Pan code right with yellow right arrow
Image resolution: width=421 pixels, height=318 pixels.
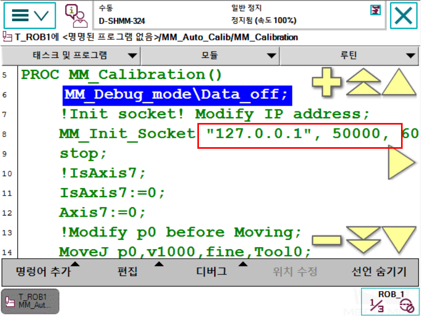pos(401,162)
